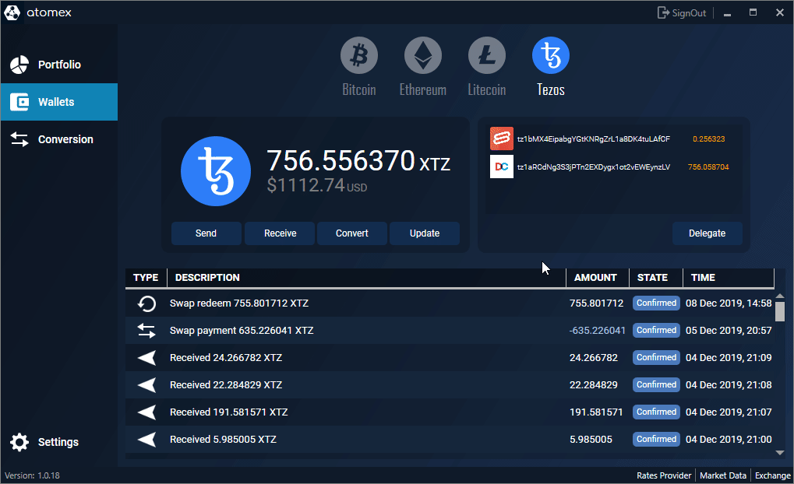Click the Delegate button
This screenshot has width=794, height=484.
[707, 233]
